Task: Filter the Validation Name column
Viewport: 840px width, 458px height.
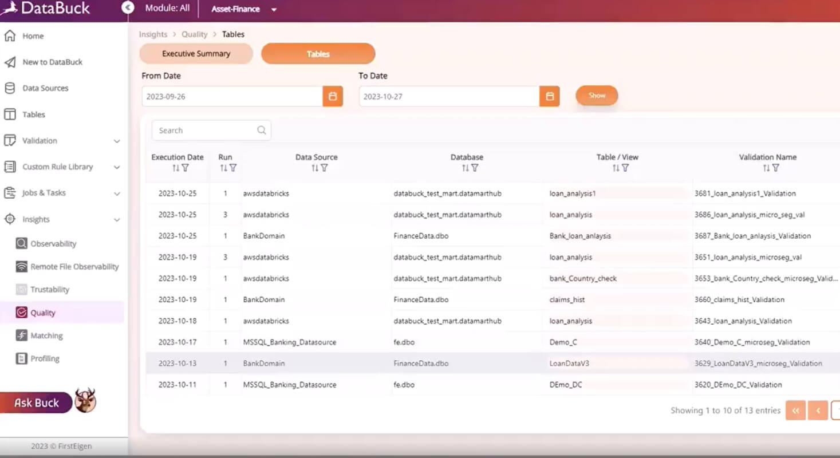Action: coord(775,168)
